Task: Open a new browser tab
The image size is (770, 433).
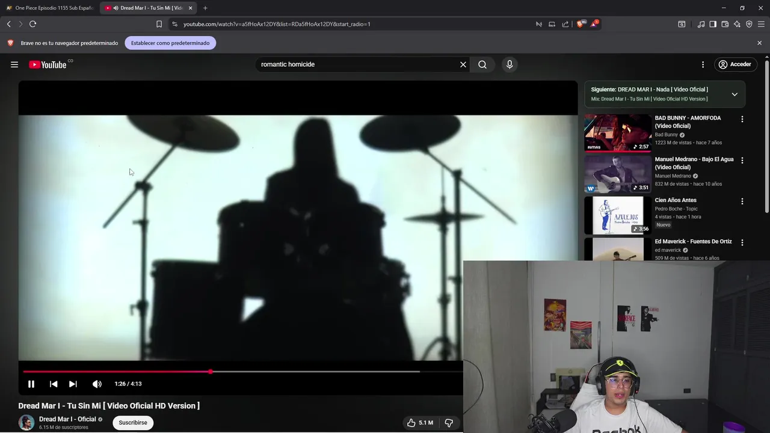Action: 205,8
